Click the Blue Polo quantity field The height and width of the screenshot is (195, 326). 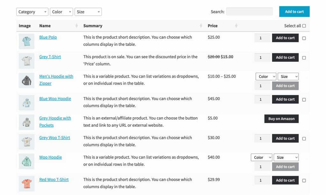click(x=262, y=38)
